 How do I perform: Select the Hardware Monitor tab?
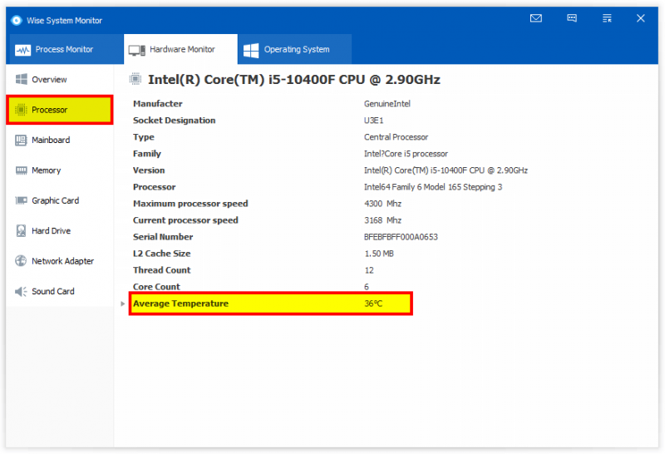tap(180, 49)
